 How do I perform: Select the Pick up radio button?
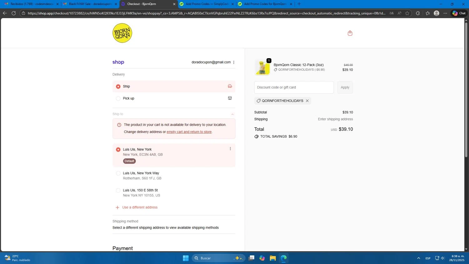(x=118, y=98)
